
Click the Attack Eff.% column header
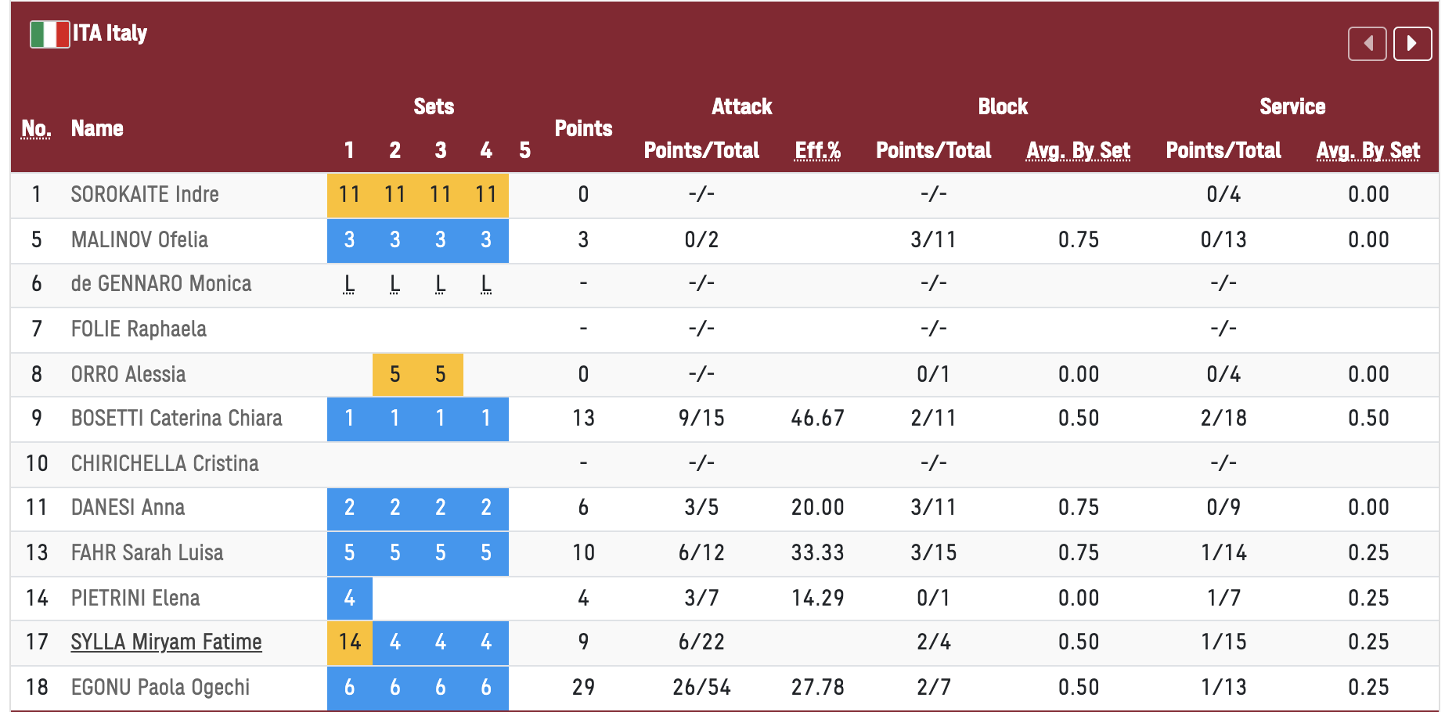coord(817,150)
